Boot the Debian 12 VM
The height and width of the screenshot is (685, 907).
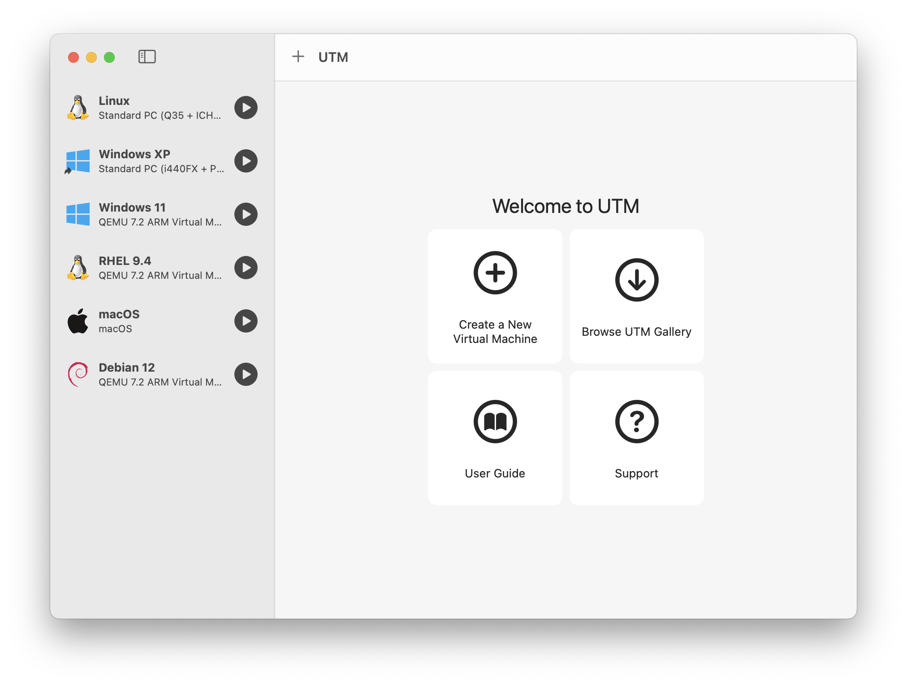pos(246,374)
